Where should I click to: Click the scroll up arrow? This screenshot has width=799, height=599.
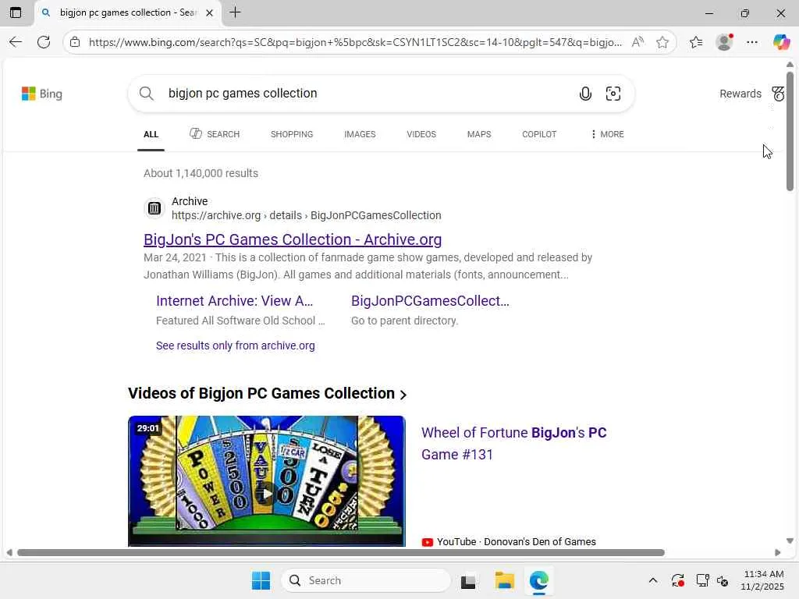pos(790,65)
